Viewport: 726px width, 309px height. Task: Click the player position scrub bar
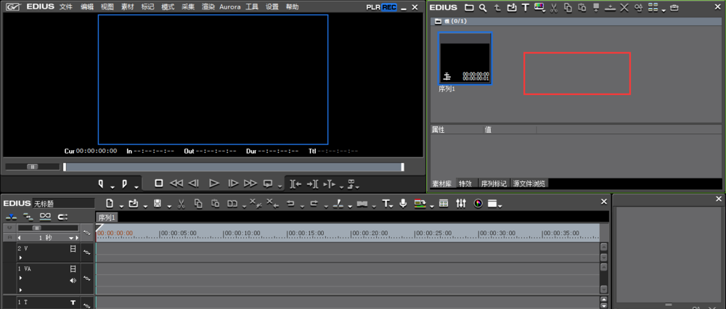(232, 167)
